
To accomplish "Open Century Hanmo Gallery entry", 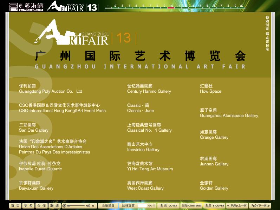I will [149, 88].
